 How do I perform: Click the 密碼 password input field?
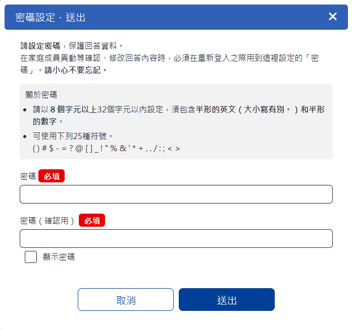[x=176, y=194]
